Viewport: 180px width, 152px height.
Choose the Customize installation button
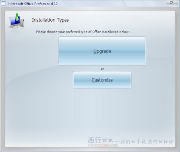click(x=102, y=80)
